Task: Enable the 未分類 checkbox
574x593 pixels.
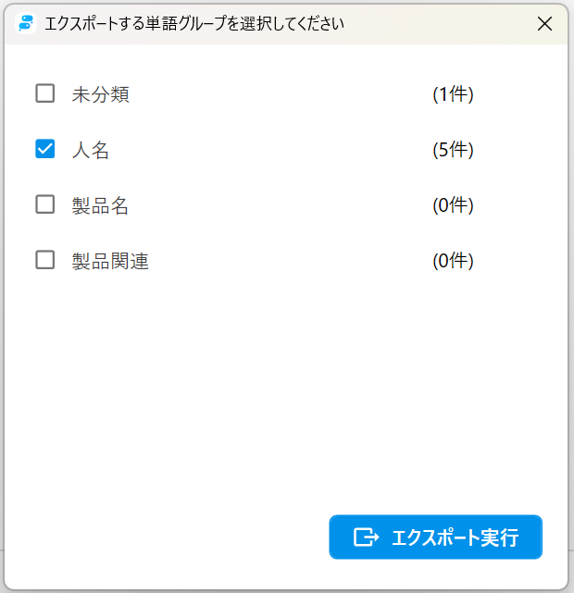Action: click(44, 93)
